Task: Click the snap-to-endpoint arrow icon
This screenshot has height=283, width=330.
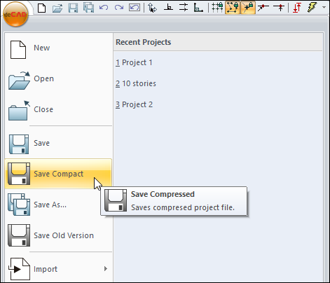Action: click(263, 8)
